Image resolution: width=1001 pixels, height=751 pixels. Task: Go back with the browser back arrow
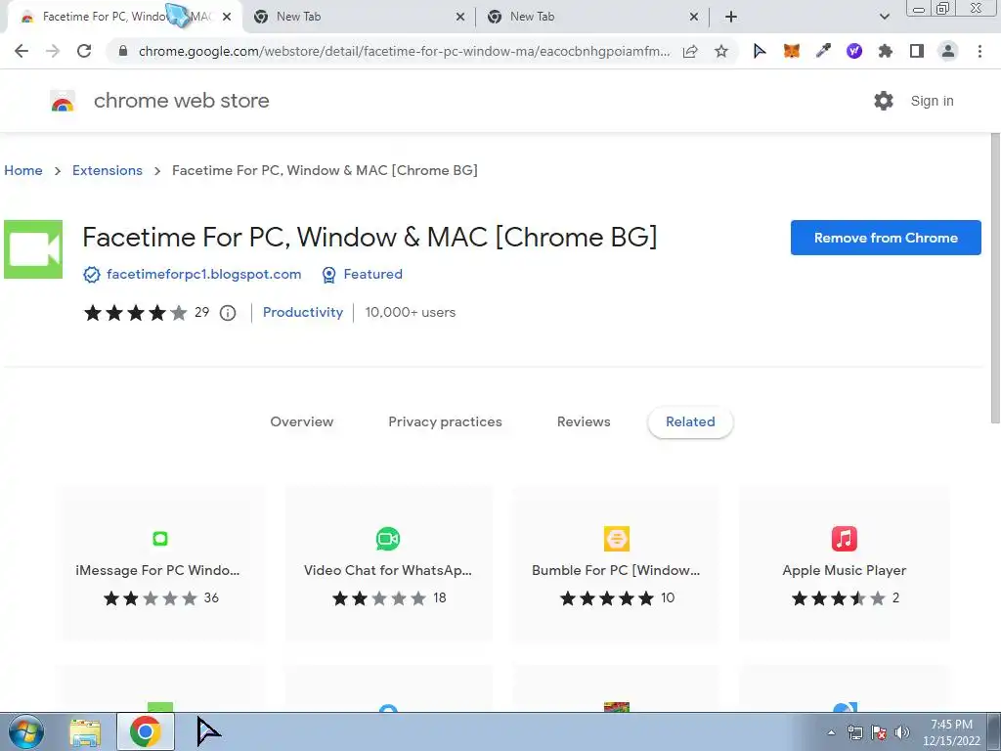[22, 51]
